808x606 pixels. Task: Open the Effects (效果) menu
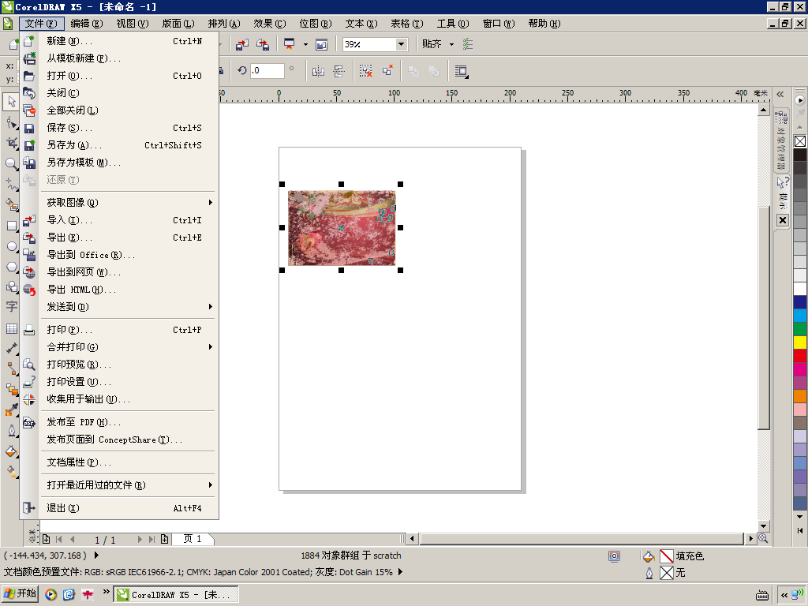pyautogui.click(x=270, y=24)
